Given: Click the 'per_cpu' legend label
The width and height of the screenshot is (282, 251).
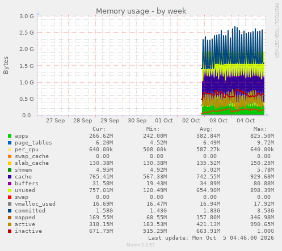Looking at the screenshot, I should [27, 150].
